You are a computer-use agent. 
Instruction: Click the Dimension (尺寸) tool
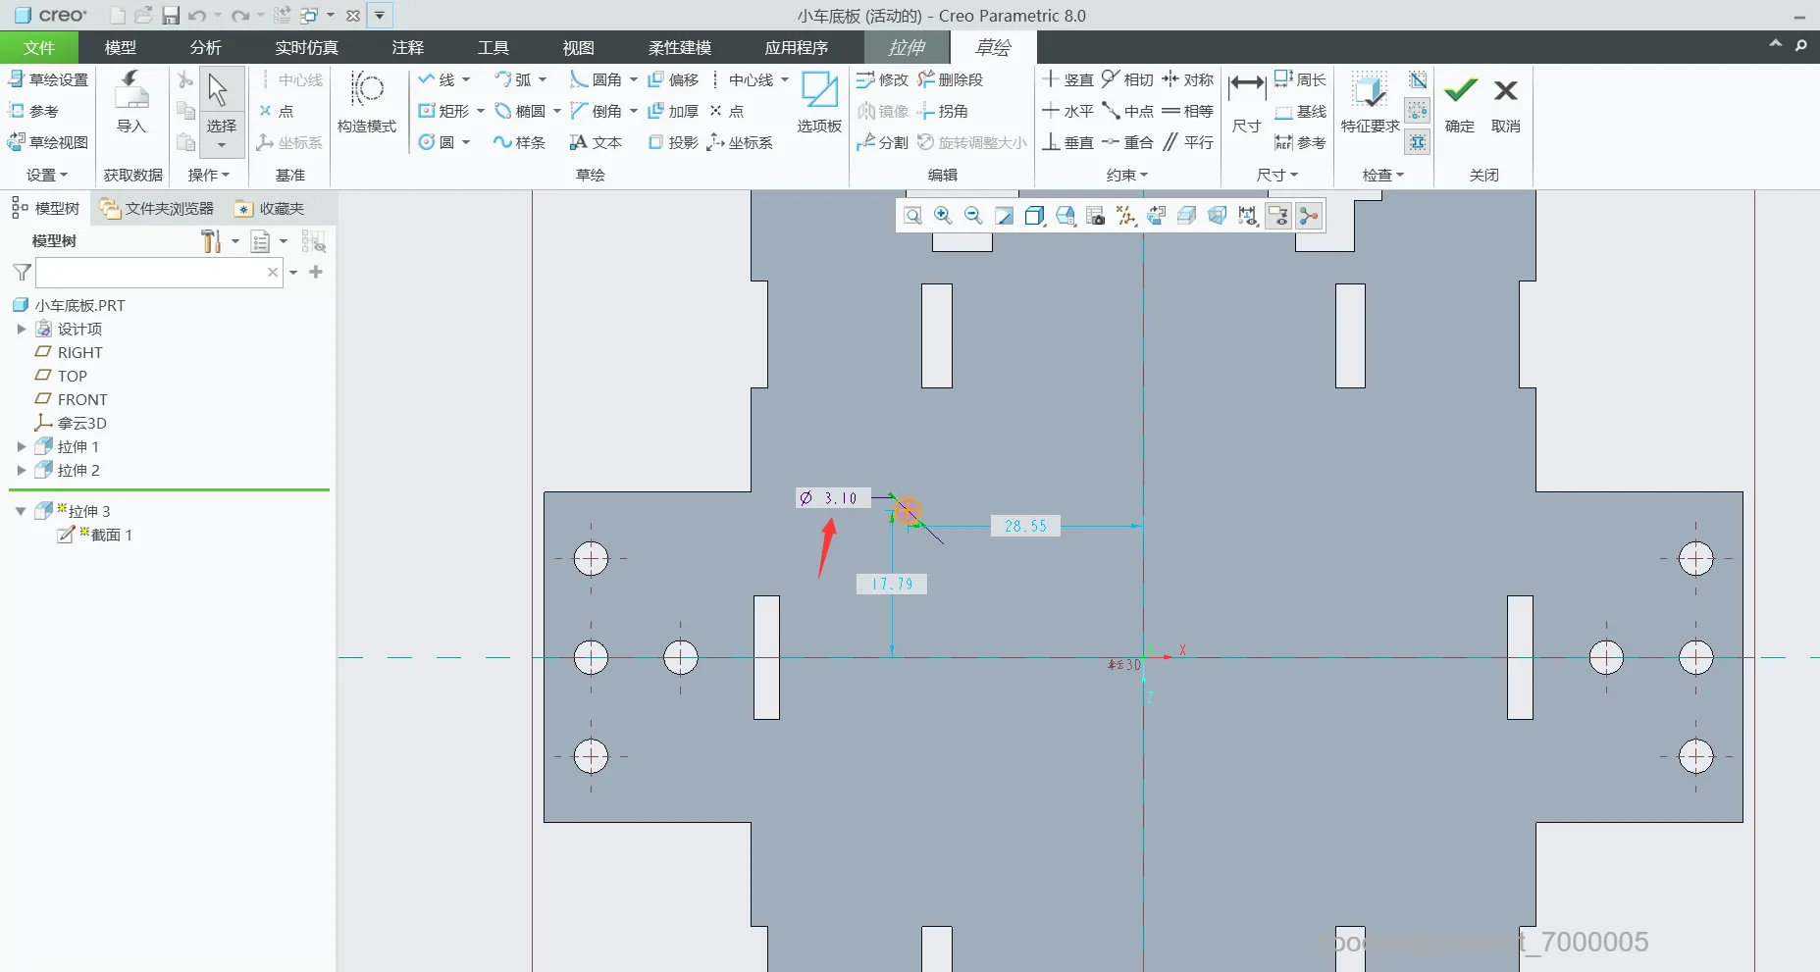tap(1247, 102)
